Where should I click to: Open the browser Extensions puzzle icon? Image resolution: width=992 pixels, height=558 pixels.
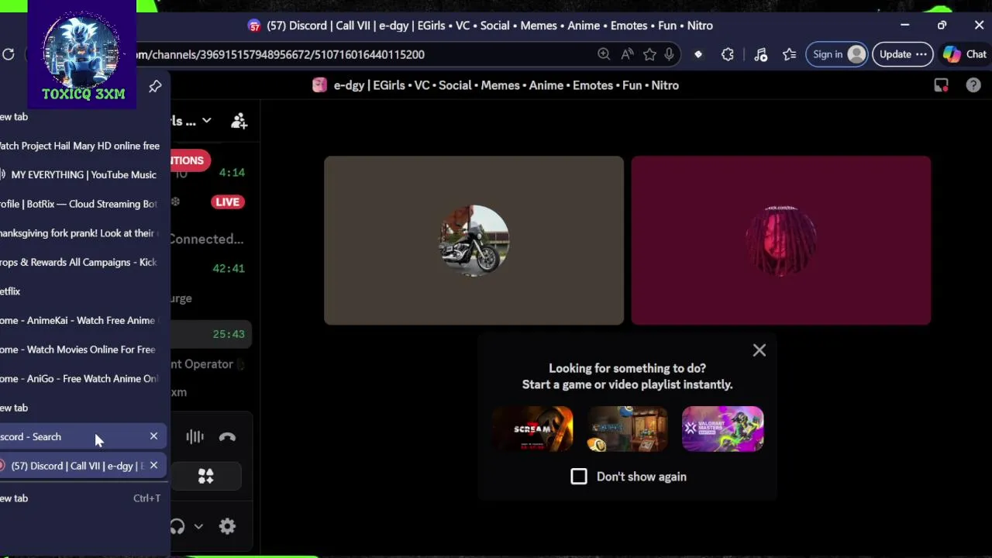coord(728,54)
